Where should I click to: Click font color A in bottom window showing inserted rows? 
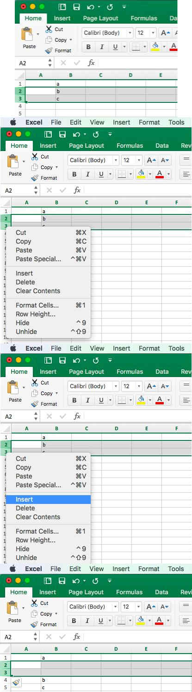(x=159, y=620)
